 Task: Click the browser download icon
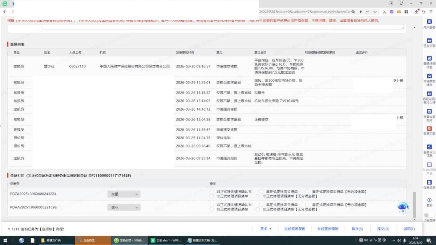[x=417, y=12]
